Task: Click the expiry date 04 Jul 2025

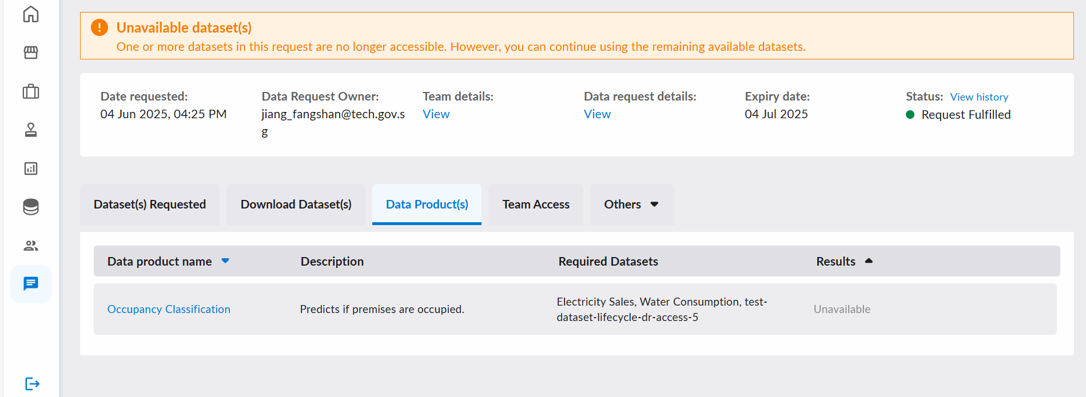Action: [x=776, y=114]
